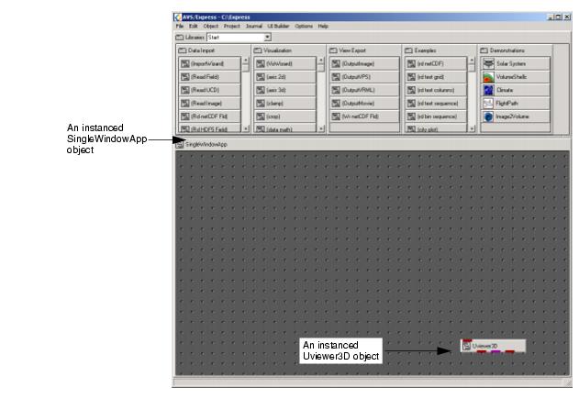Click the Solar System demonstration icon
The height and width of the screenshot is (410, 579).
489,63
